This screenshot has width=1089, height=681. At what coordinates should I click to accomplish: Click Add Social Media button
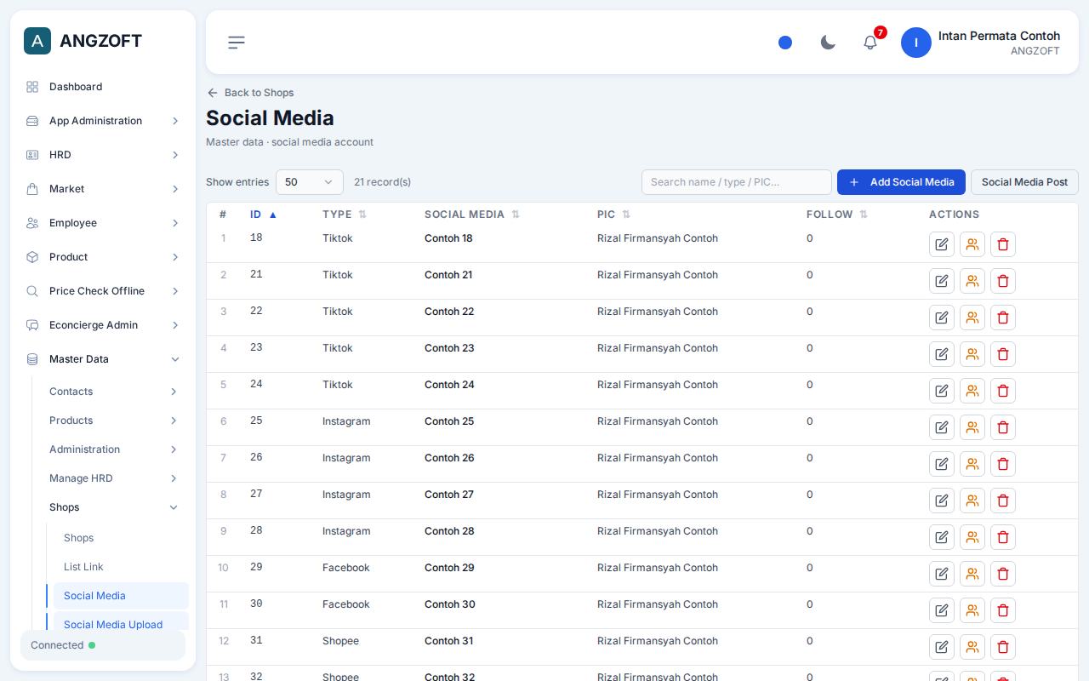pyautogui.click(x=901, y=182)
